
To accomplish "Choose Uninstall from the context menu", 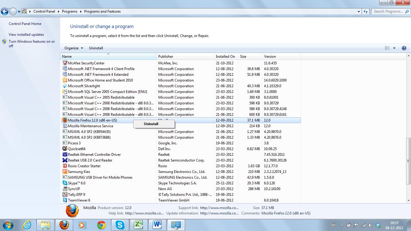I will [x=154, y=124].
